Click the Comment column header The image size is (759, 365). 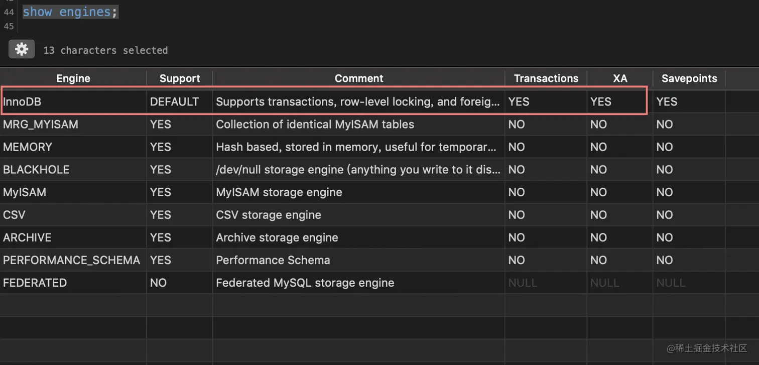(359, 78)
